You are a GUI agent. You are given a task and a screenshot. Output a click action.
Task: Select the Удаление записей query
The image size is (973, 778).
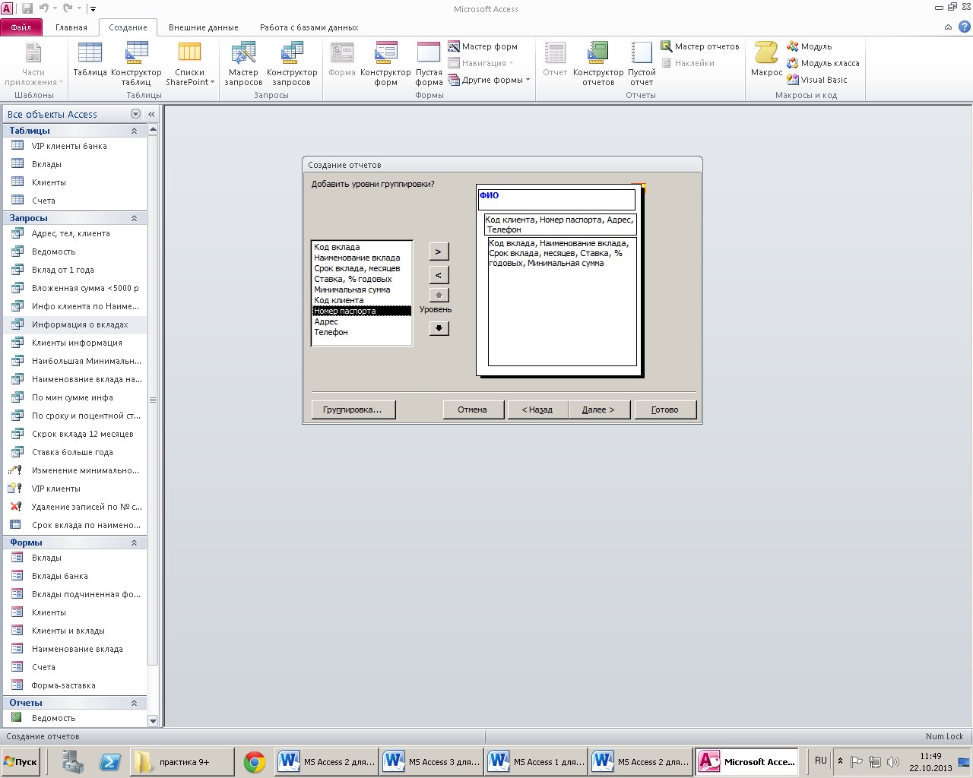pyautogui.click(x=74, y=507)
